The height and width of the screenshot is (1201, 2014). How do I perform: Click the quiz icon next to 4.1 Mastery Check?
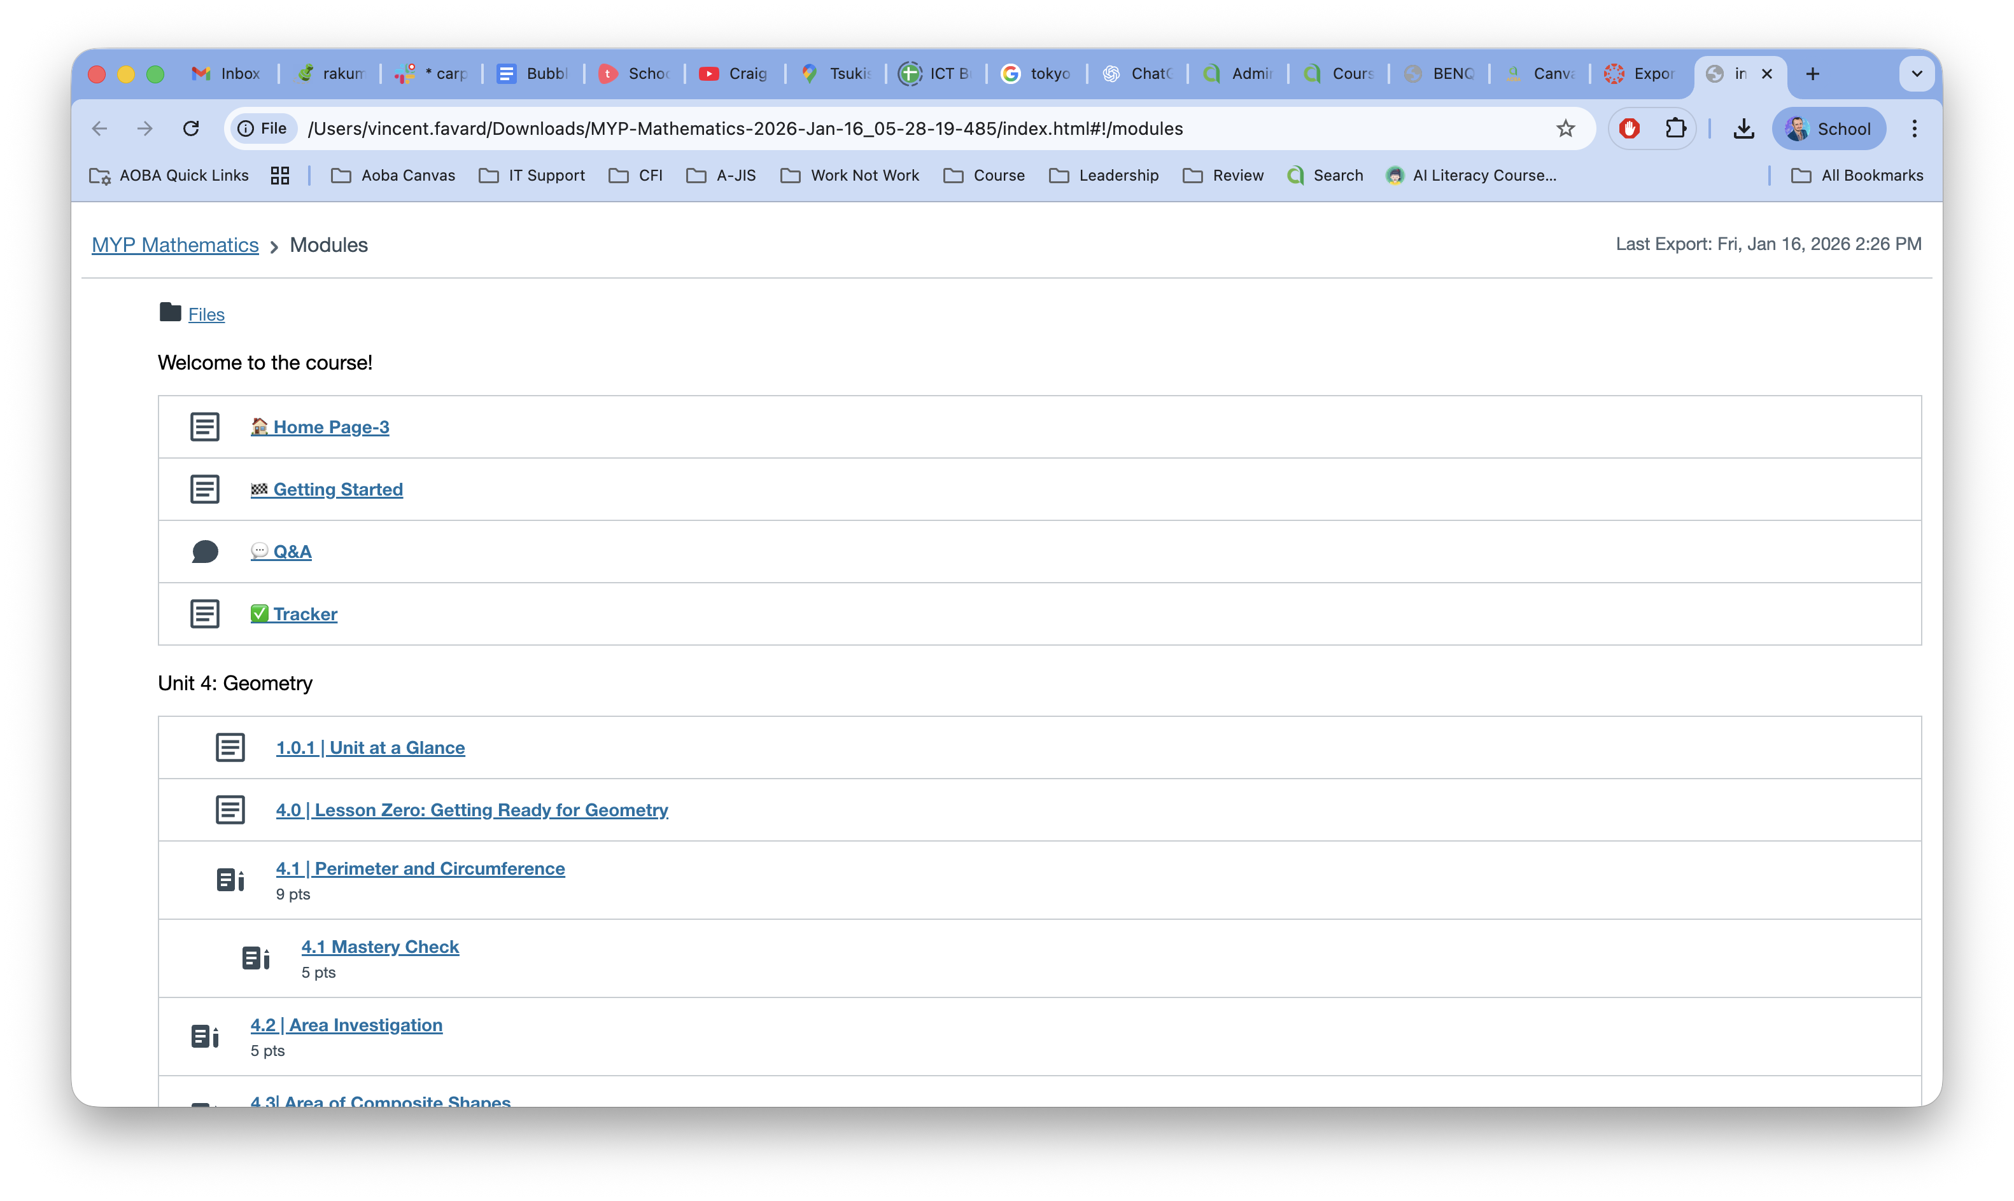click(x=256, y=957)
